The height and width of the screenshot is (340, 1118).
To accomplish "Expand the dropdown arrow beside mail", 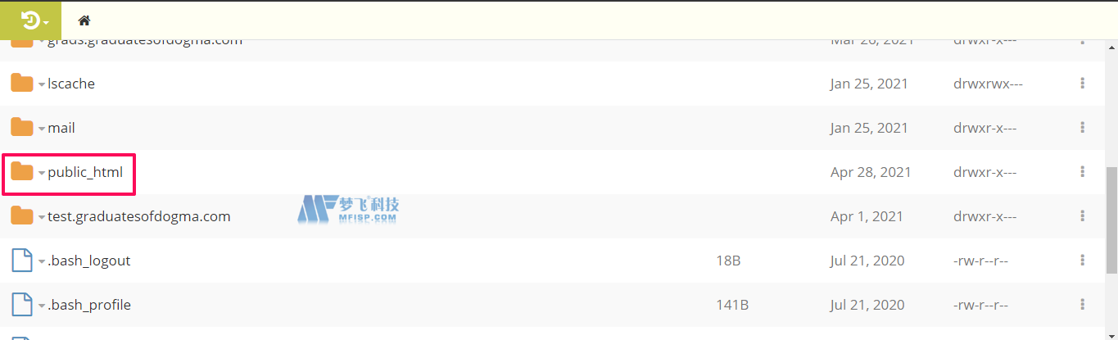I will pos(42,129).
